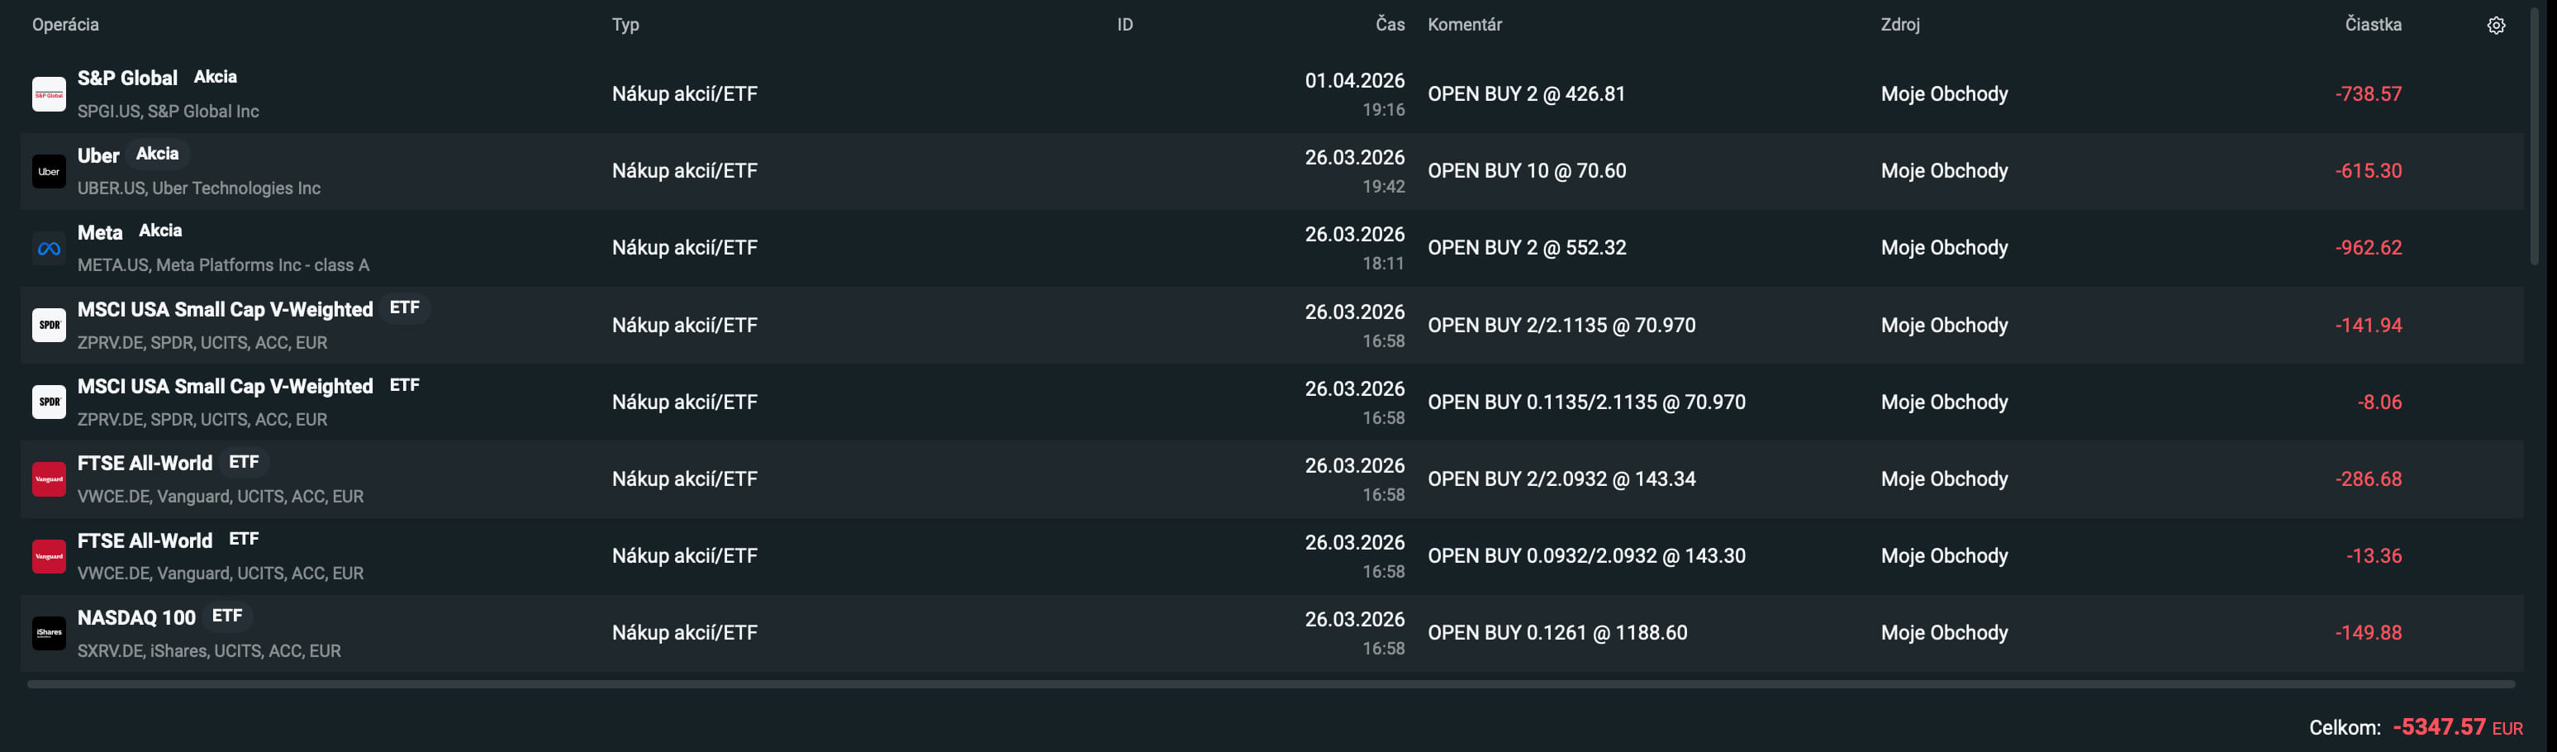Screen dimensions: 2557x752
Task: Click the Vanguard logo in the -286.68 row
Action: 49,478
